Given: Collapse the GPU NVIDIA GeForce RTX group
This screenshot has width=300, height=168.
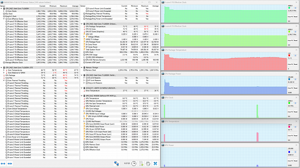Looking at the screenshot, I should pyautogui.click(x=82, y=96).
